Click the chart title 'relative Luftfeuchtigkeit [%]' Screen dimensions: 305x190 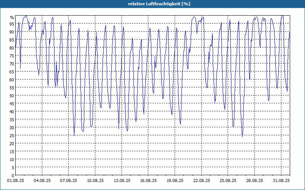click(x=159, y=4)
